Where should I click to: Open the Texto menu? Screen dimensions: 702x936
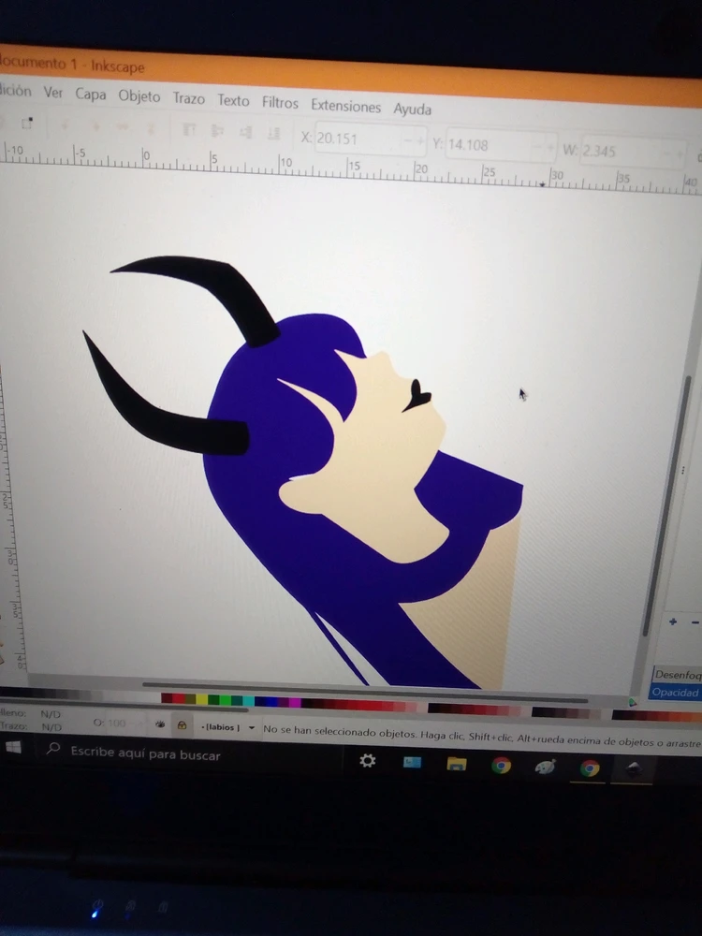click(x=233, y=100)
